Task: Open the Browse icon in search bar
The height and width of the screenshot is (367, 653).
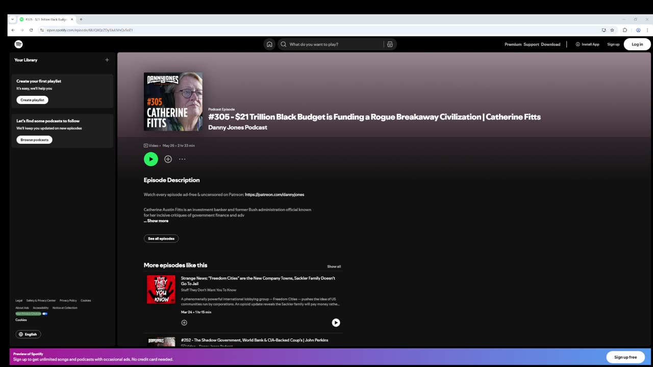Action: (390, 44)
